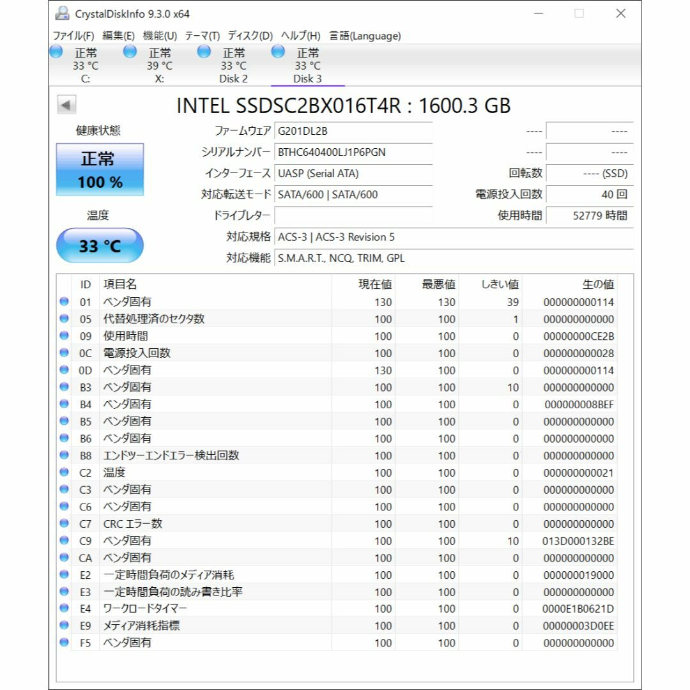Screen dimensions: 690x690
Task: Open the 編集(E) menu
Action: [x=118, y=36]
